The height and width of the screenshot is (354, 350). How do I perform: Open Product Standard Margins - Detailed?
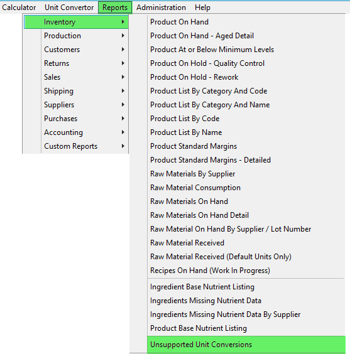[x=246, y=160]
